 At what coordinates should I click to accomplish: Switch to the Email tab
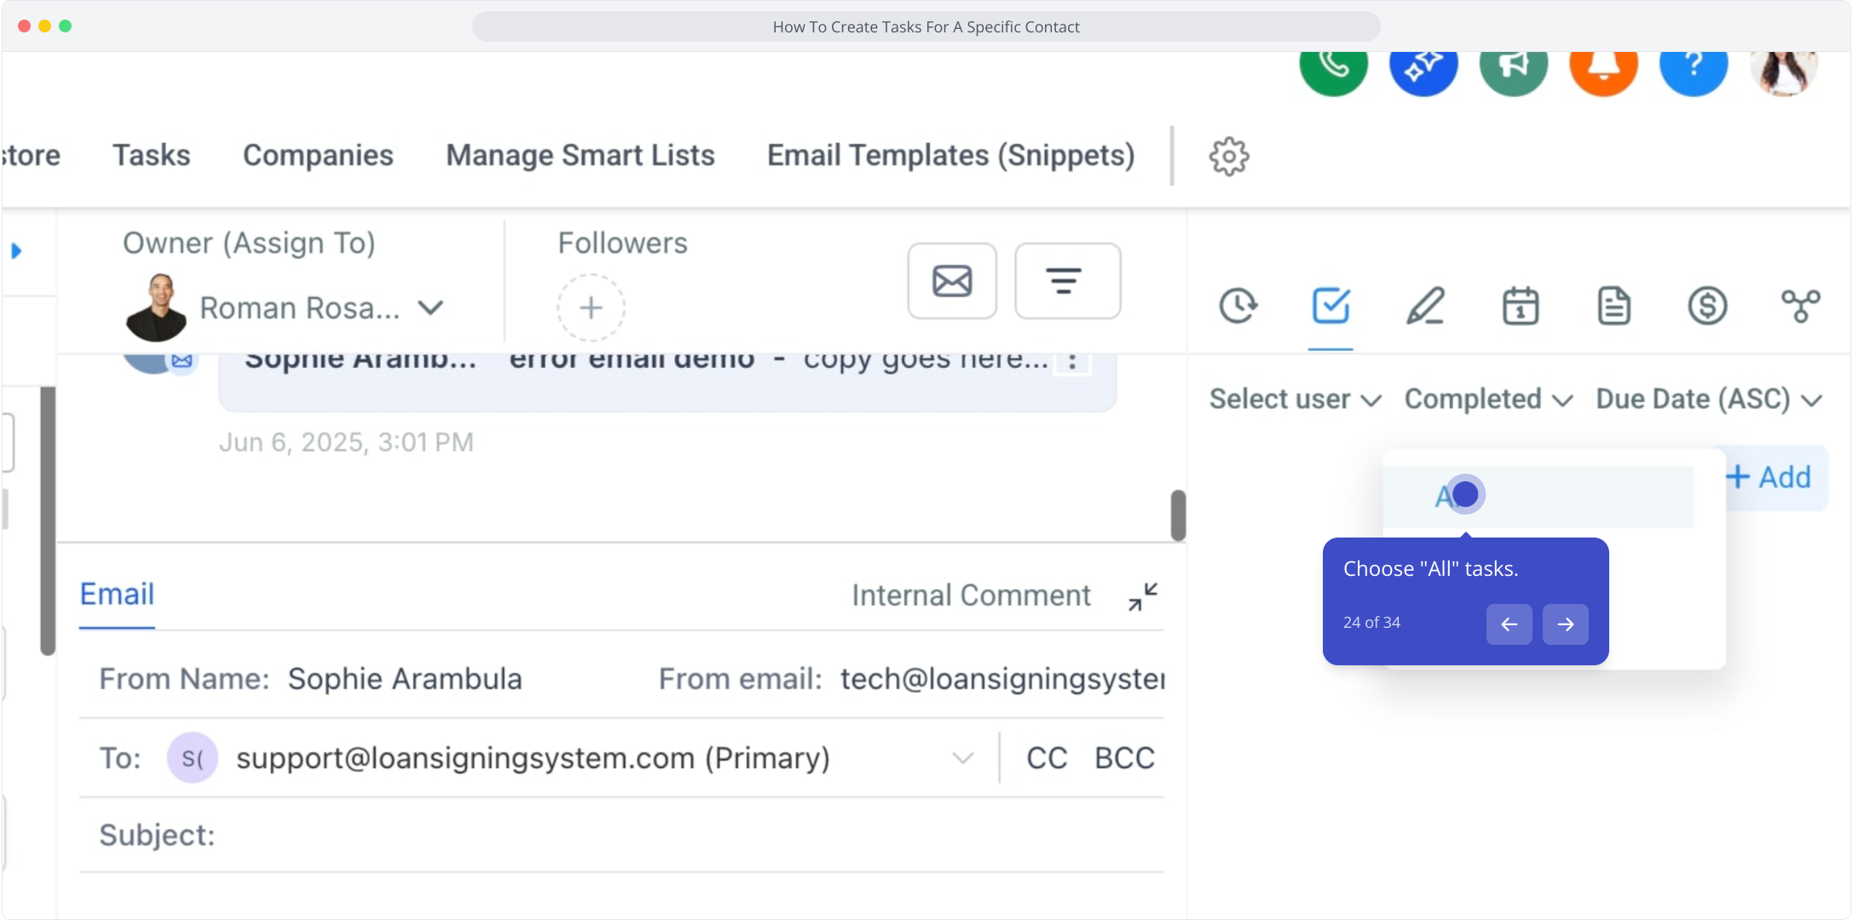coord(117,594)
